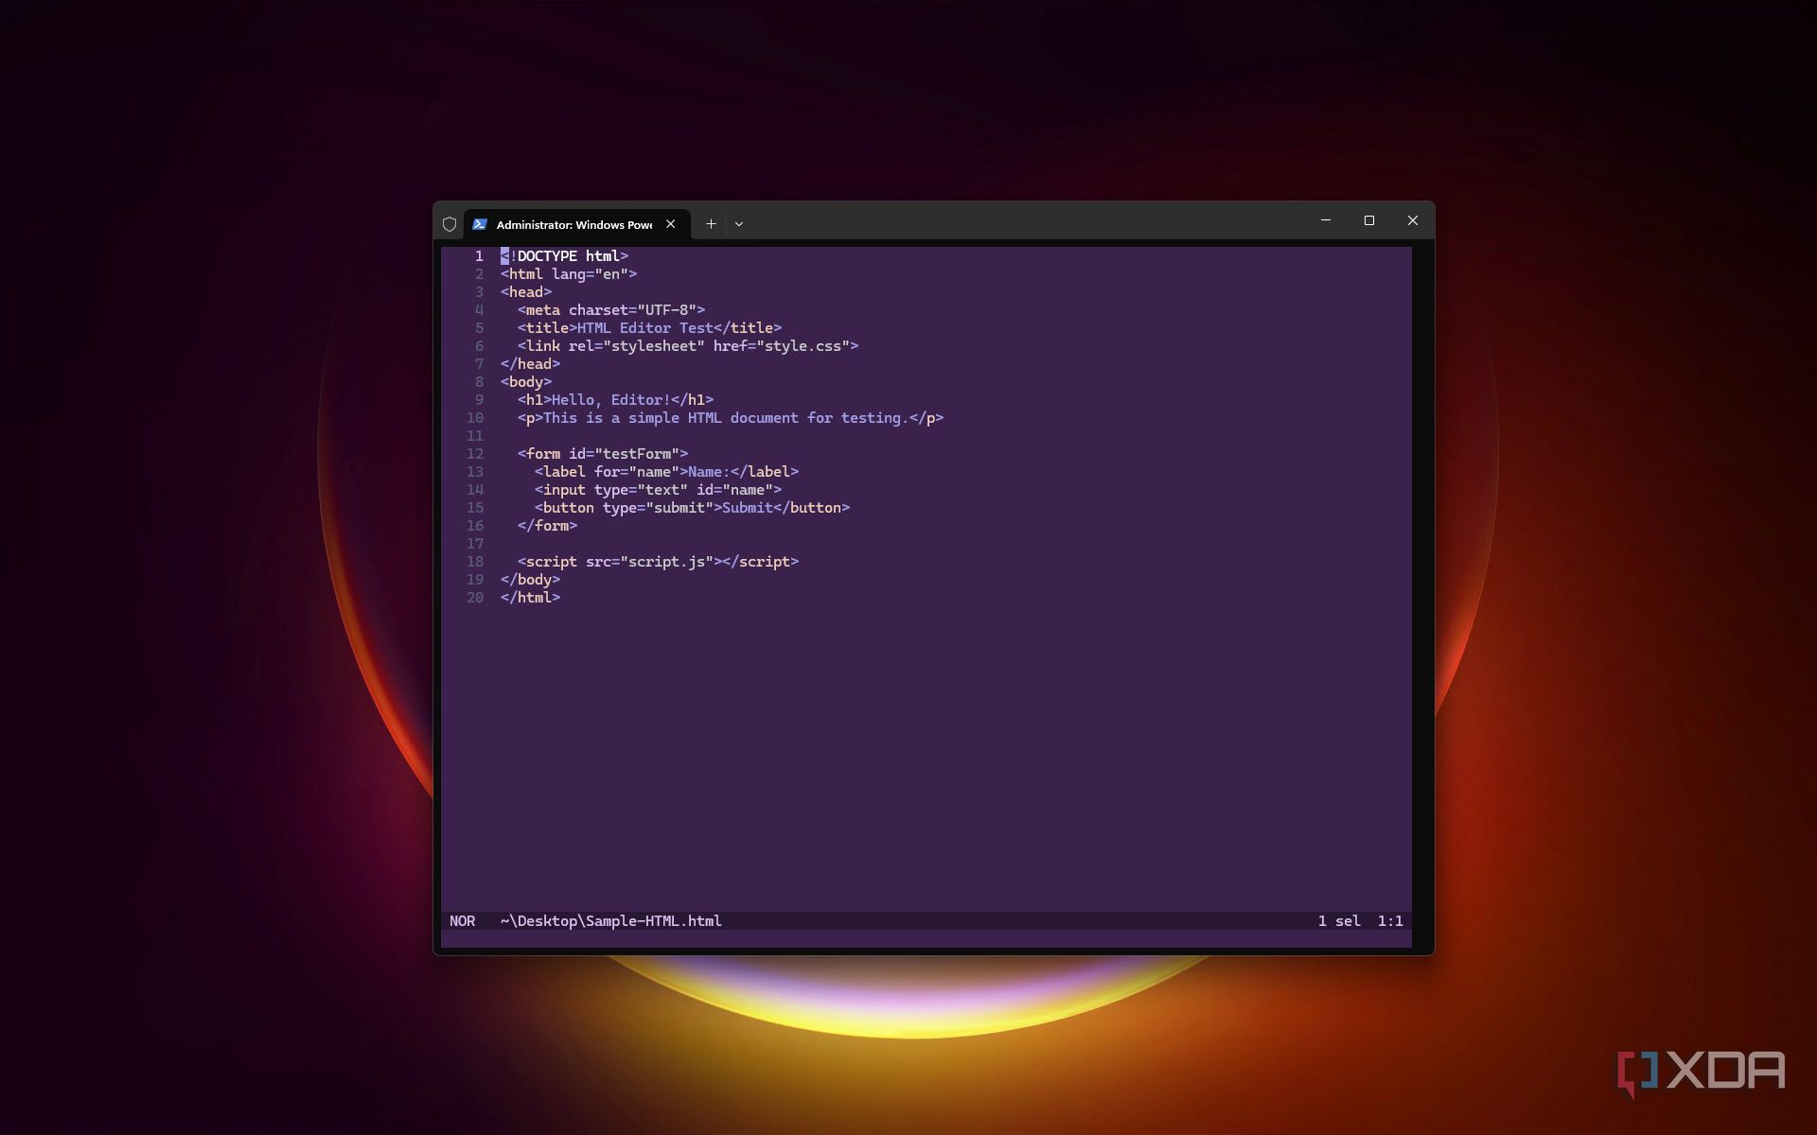Close the terminal window
Viewport: 1817px width, 1135px height.
point(1413,220)
